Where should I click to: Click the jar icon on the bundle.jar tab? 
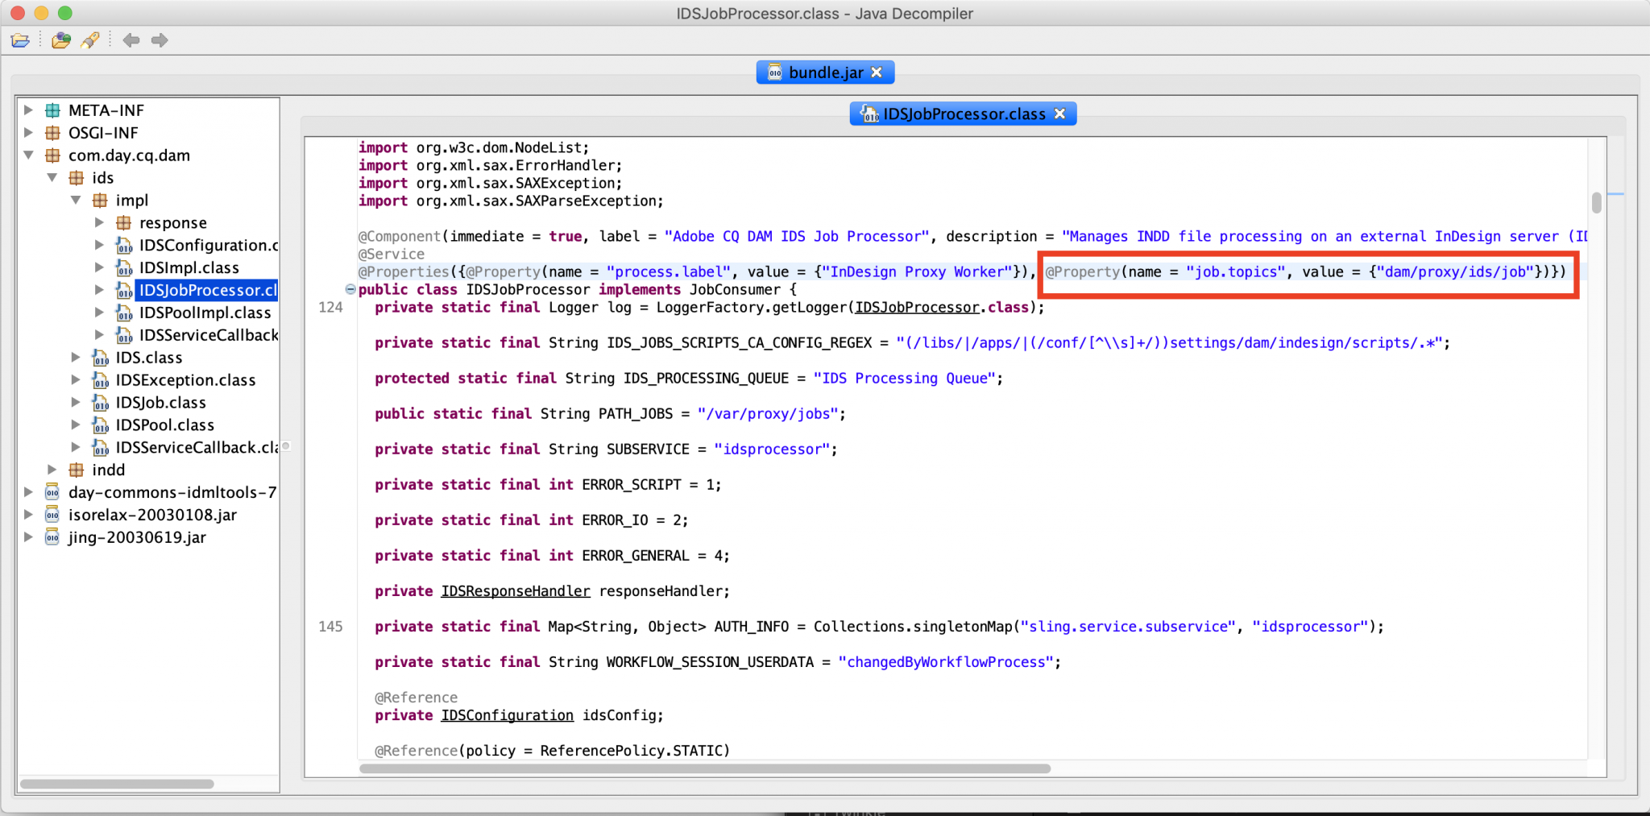[x=776, y=72]
